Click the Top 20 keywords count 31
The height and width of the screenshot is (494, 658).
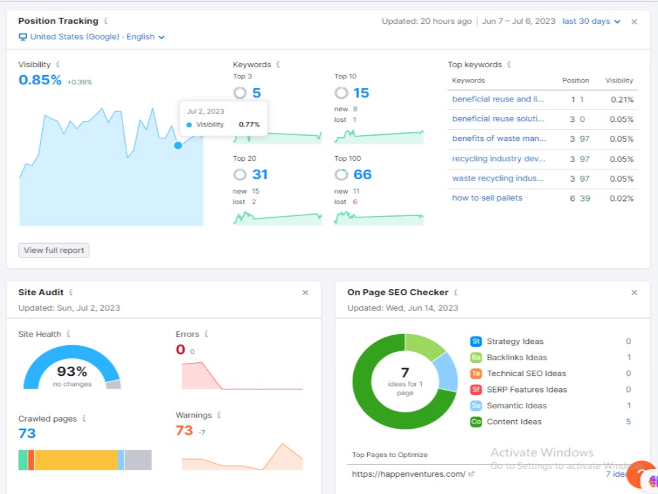click(260, 175)
